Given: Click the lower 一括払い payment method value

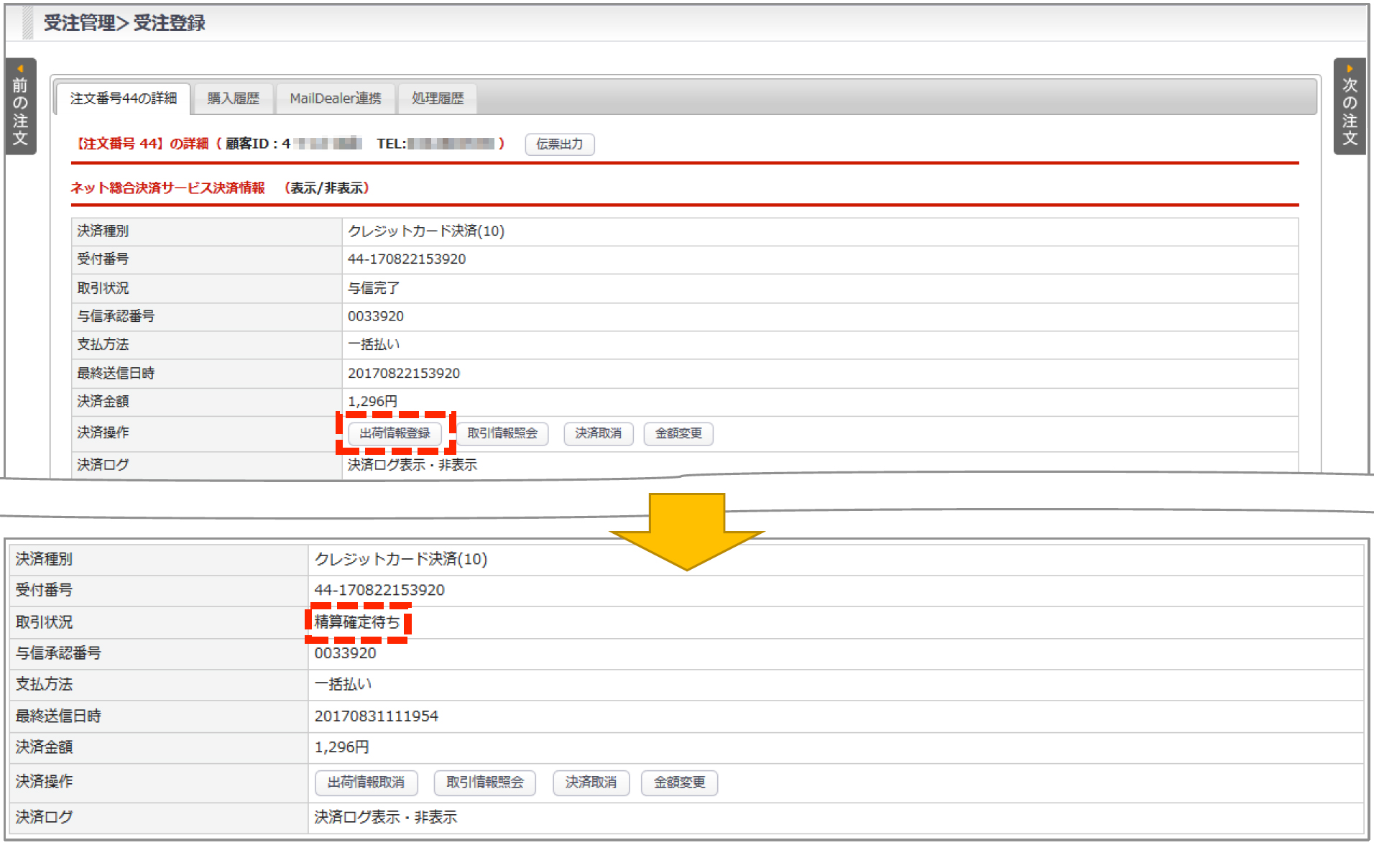Looking at the screenshot, I should pyautogui.click(x=343, y=684).
